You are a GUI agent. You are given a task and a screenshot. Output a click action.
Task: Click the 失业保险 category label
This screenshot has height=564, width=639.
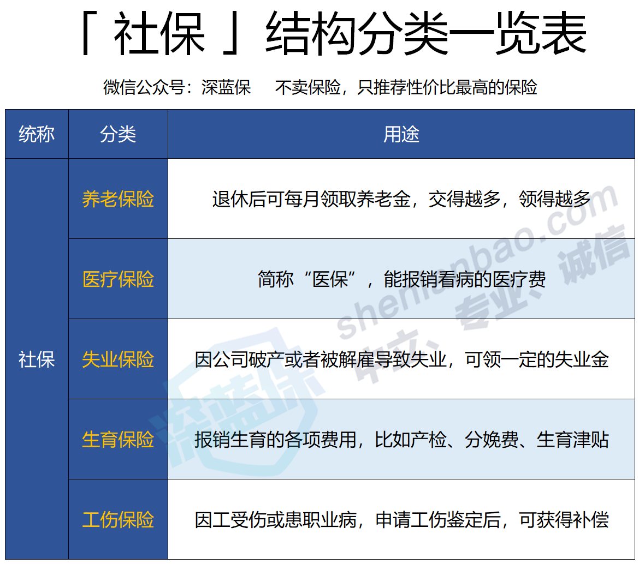tap(117, 360)
